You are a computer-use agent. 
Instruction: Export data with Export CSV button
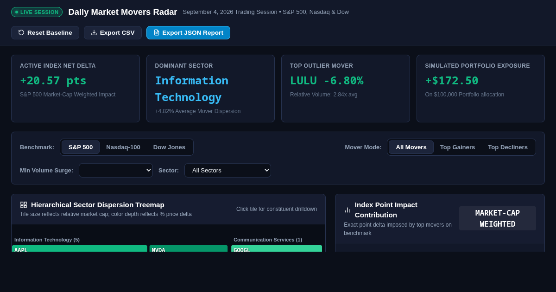click(x=113, y=32)
